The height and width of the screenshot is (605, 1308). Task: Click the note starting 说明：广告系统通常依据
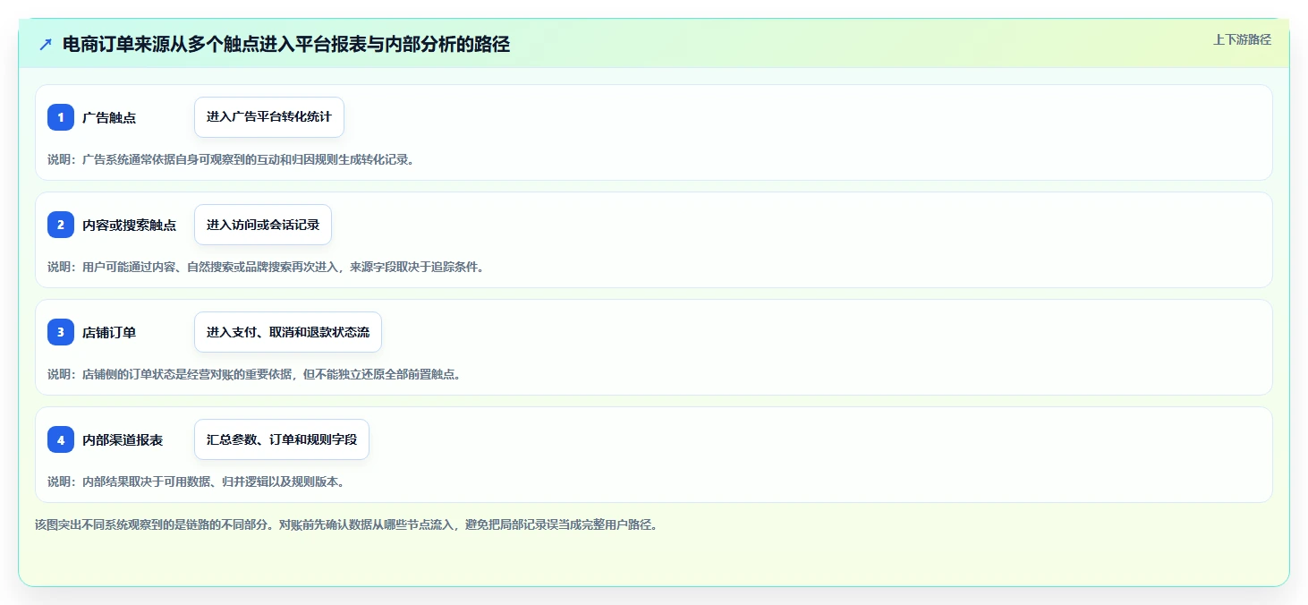pos(231,159)
